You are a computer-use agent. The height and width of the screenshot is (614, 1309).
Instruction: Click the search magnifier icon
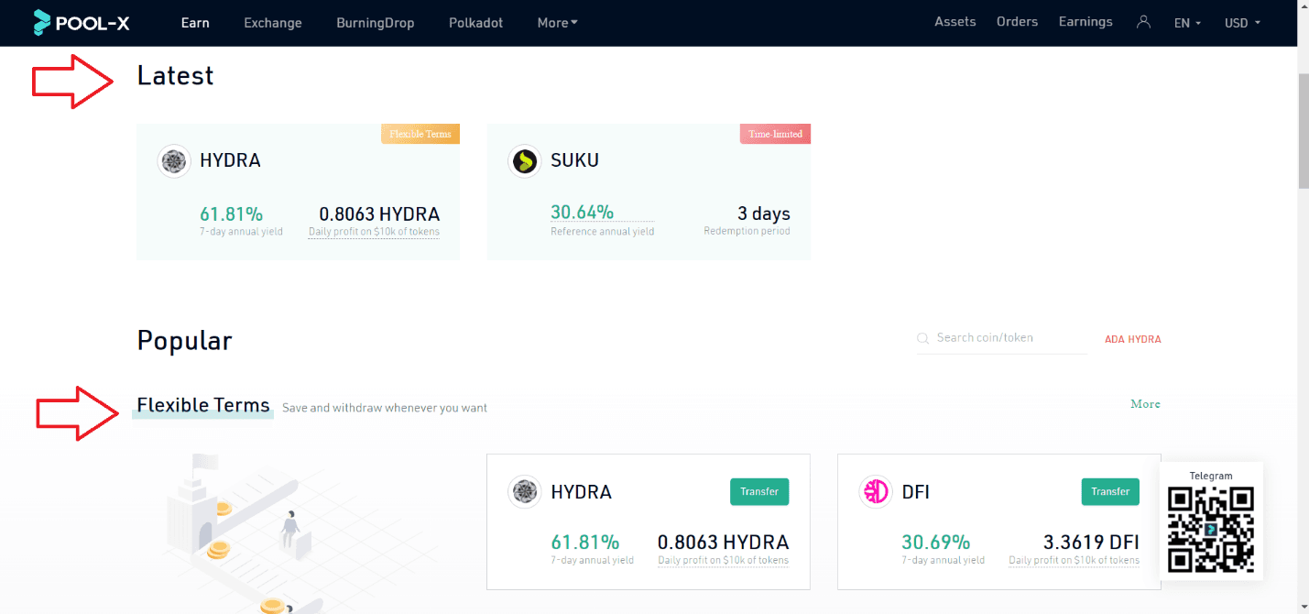(x=923, y=338)
